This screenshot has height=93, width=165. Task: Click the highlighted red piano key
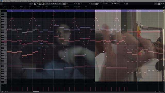pyautogui.click(x=3, y=42)
